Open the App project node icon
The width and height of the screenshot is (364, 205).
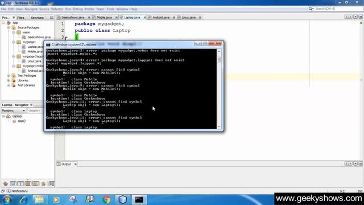pyautogui.click(x=9, y=23)
